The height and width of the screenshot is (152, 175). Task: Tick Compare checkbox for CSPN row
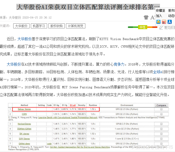(161, 114)
